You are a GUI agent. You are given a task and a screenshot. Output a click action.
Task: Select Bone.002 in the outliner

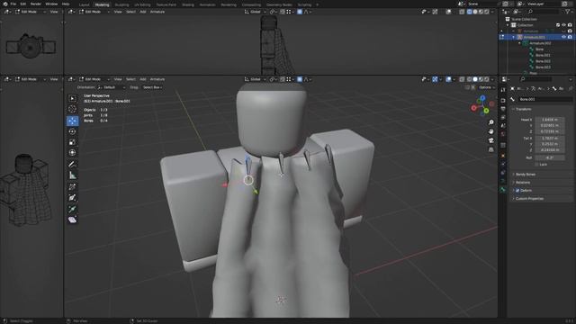tap(543, 61)
